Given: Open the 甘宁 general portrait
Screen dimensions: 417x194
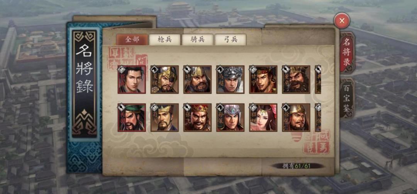Looking at the screenshot, I should [x=263, y=79].
